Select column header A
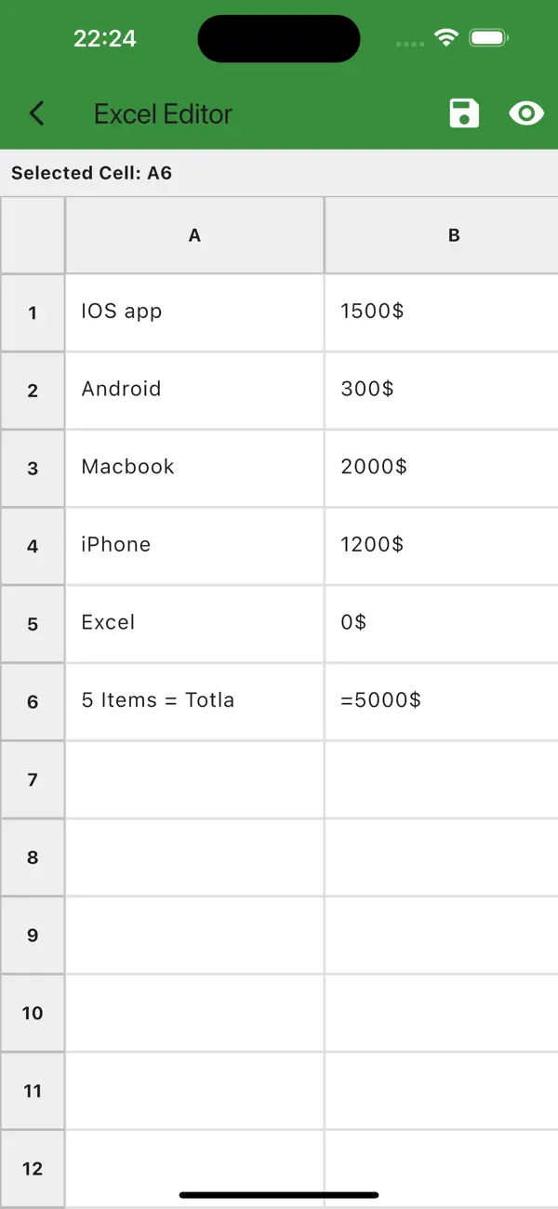Screen dimensions: 558x1209 coord(194,235)
